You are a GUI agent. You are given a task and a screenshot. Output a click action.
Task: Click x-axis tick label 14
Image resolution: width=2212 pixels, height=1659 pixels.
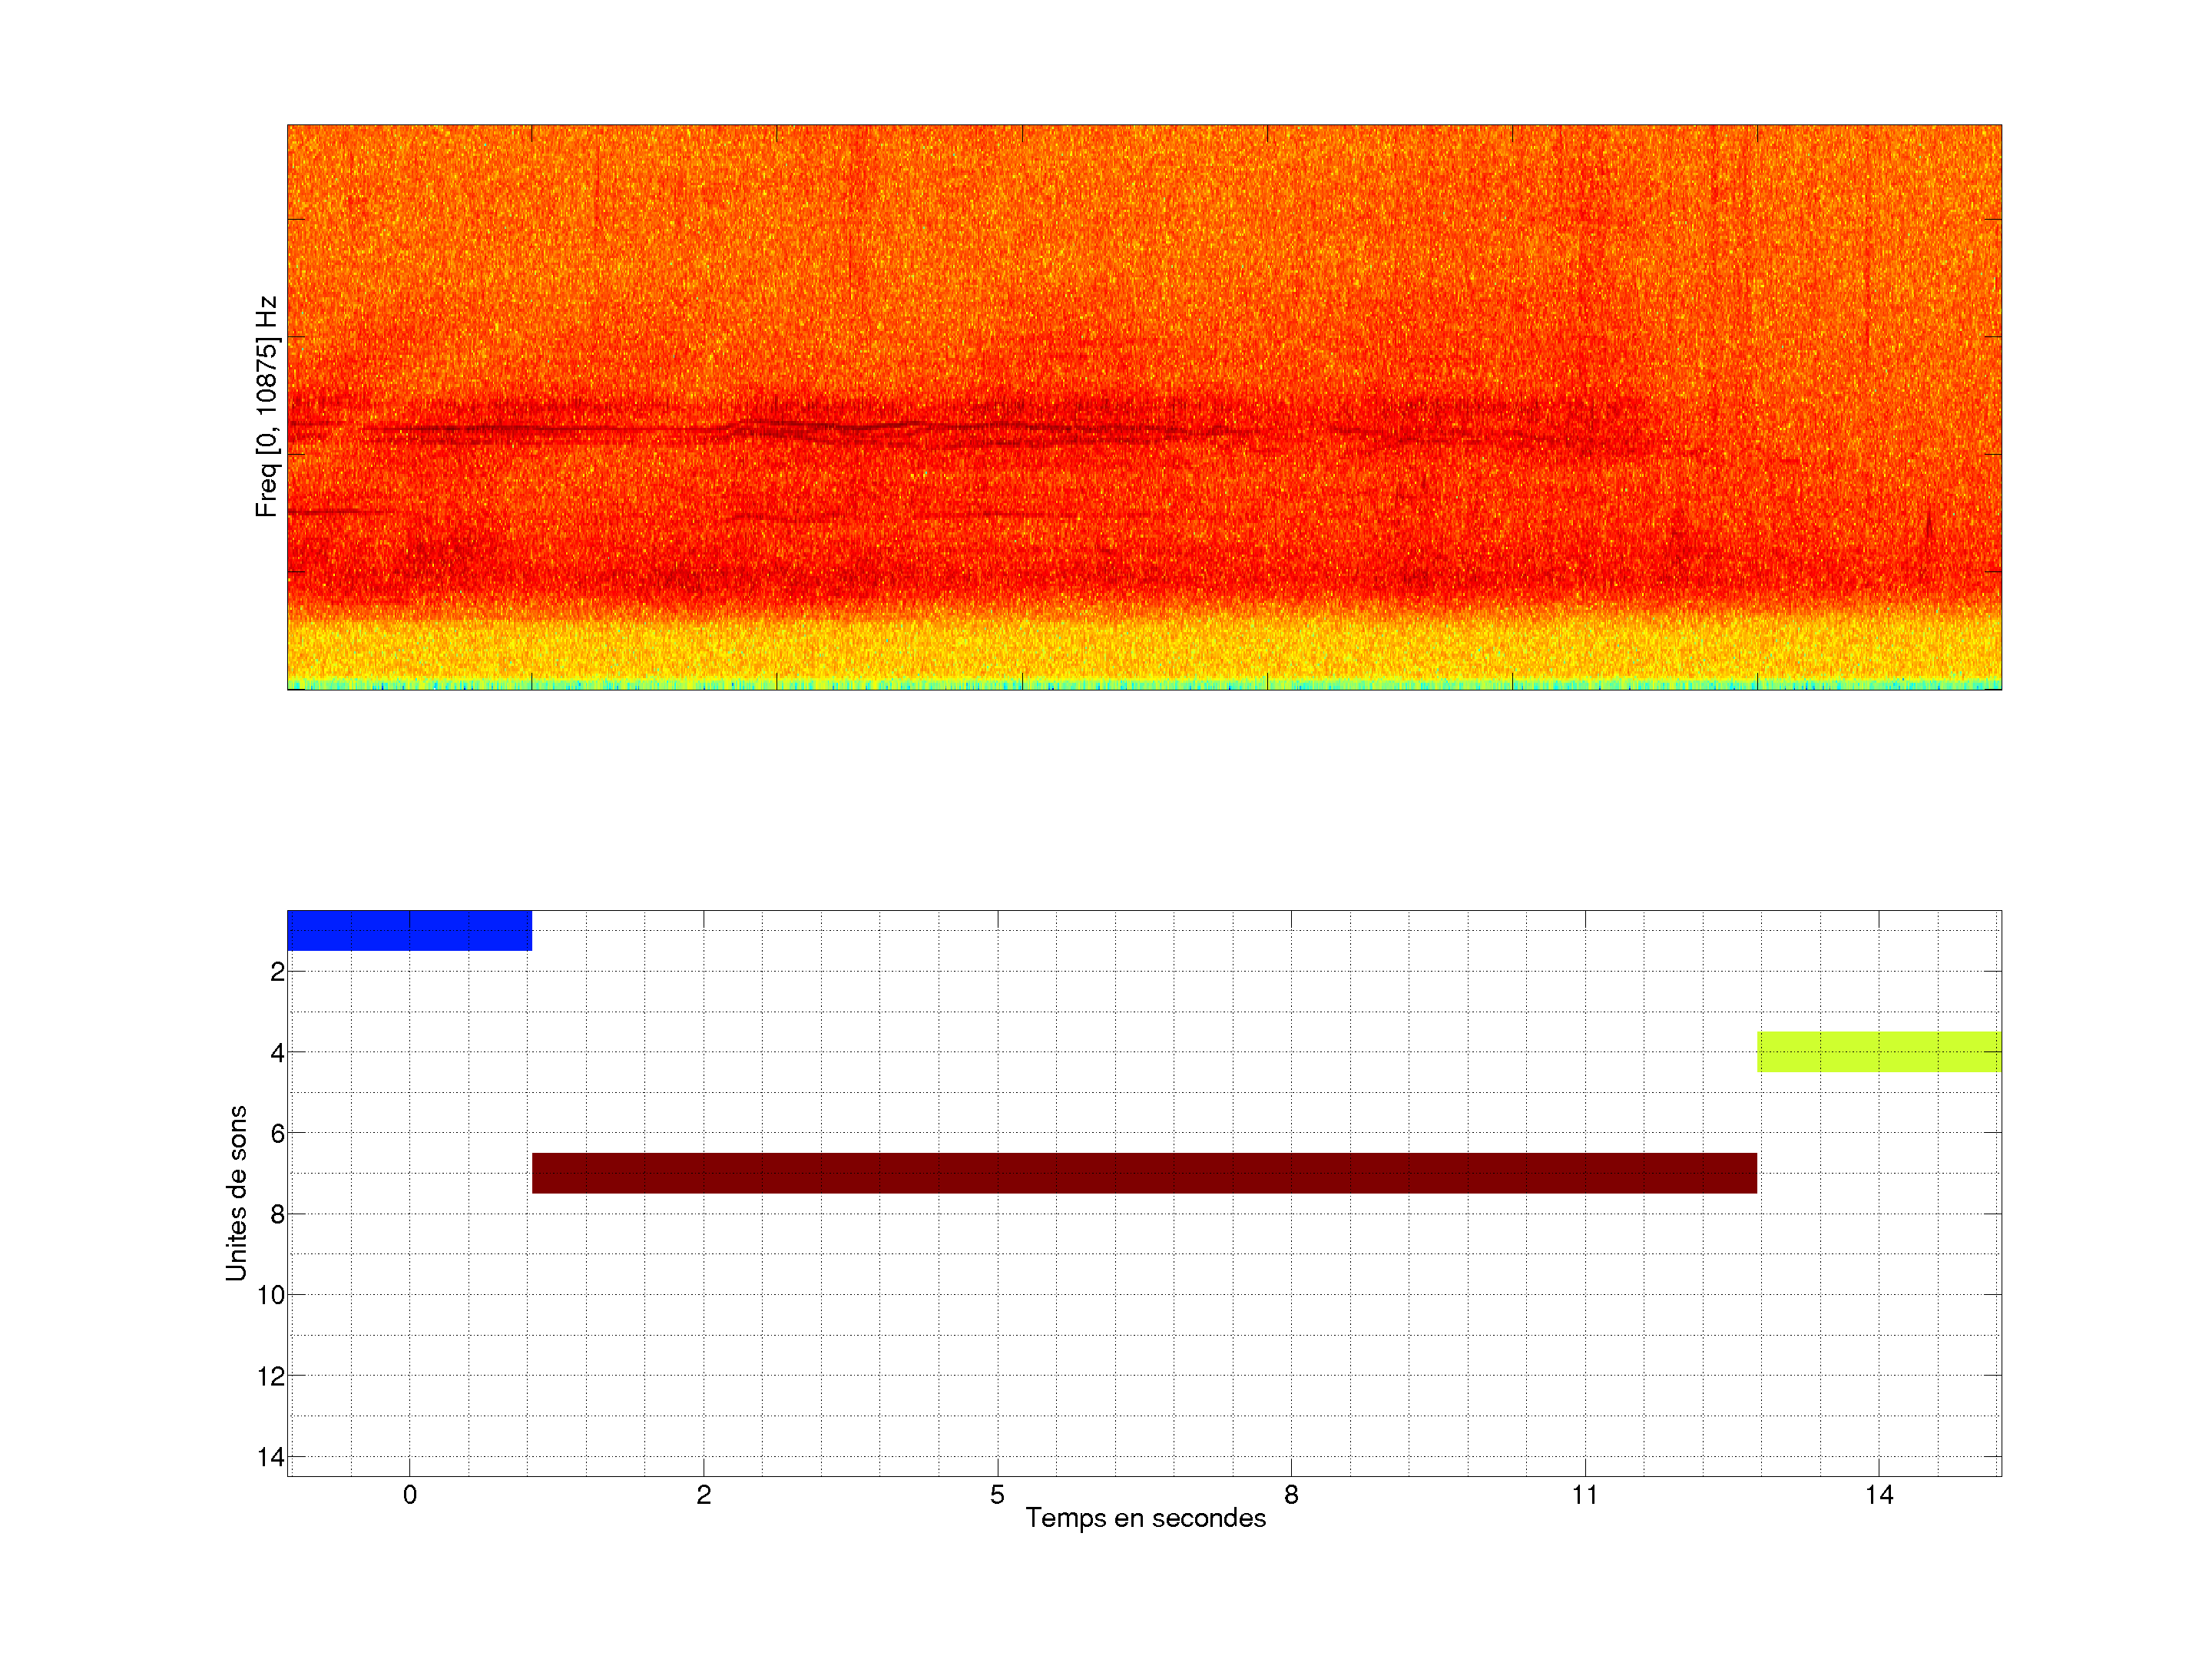coord(1879,1495)
